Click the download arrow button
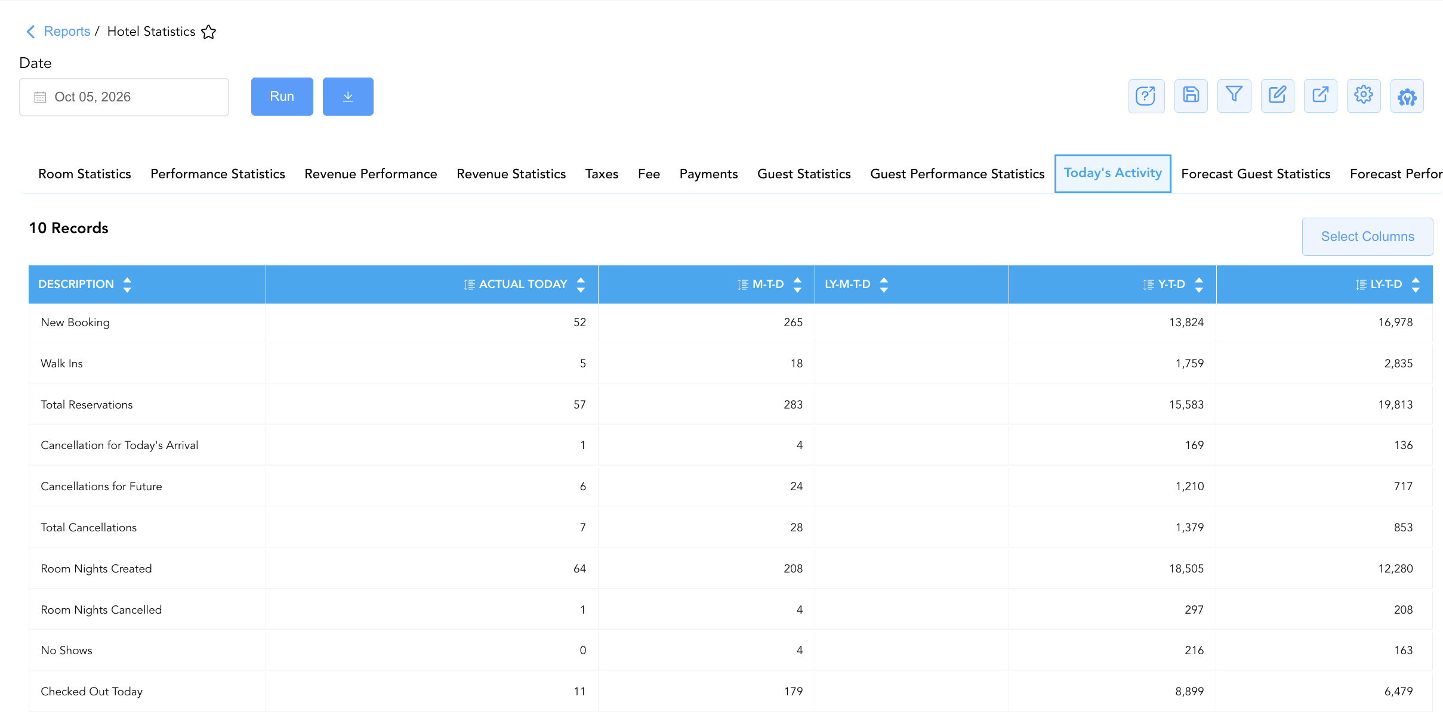 pyautogui.click(x=348, y=97)
